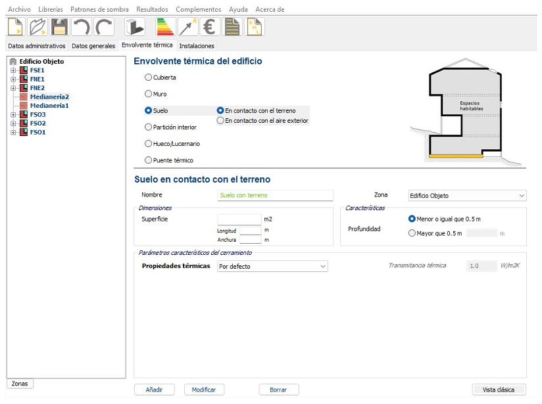Open the Propiedades térmicas dropdown
The height and width of the screenshot is (404, 542).
click(x=272, y=267)
